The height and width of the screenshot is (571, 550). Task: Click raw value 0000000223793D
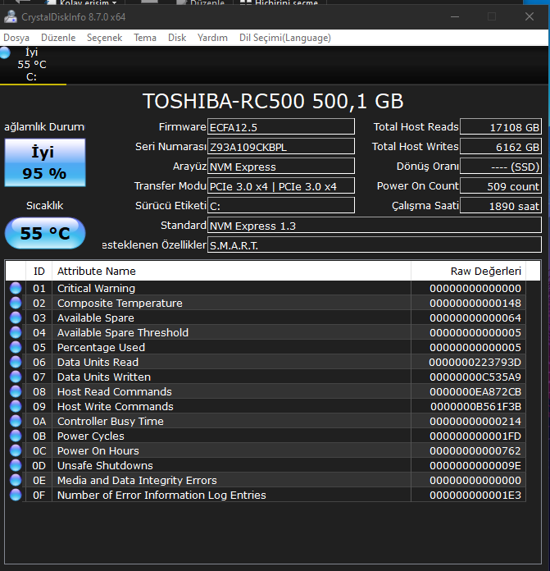tap(475, 363)
